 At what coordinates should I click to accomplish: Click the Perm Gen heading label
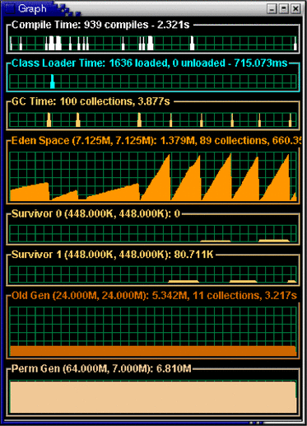click(x=101, y=368)
